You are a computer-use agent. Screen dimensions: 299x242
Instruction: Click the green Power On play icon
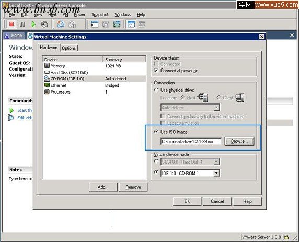(x=33, y=24)
